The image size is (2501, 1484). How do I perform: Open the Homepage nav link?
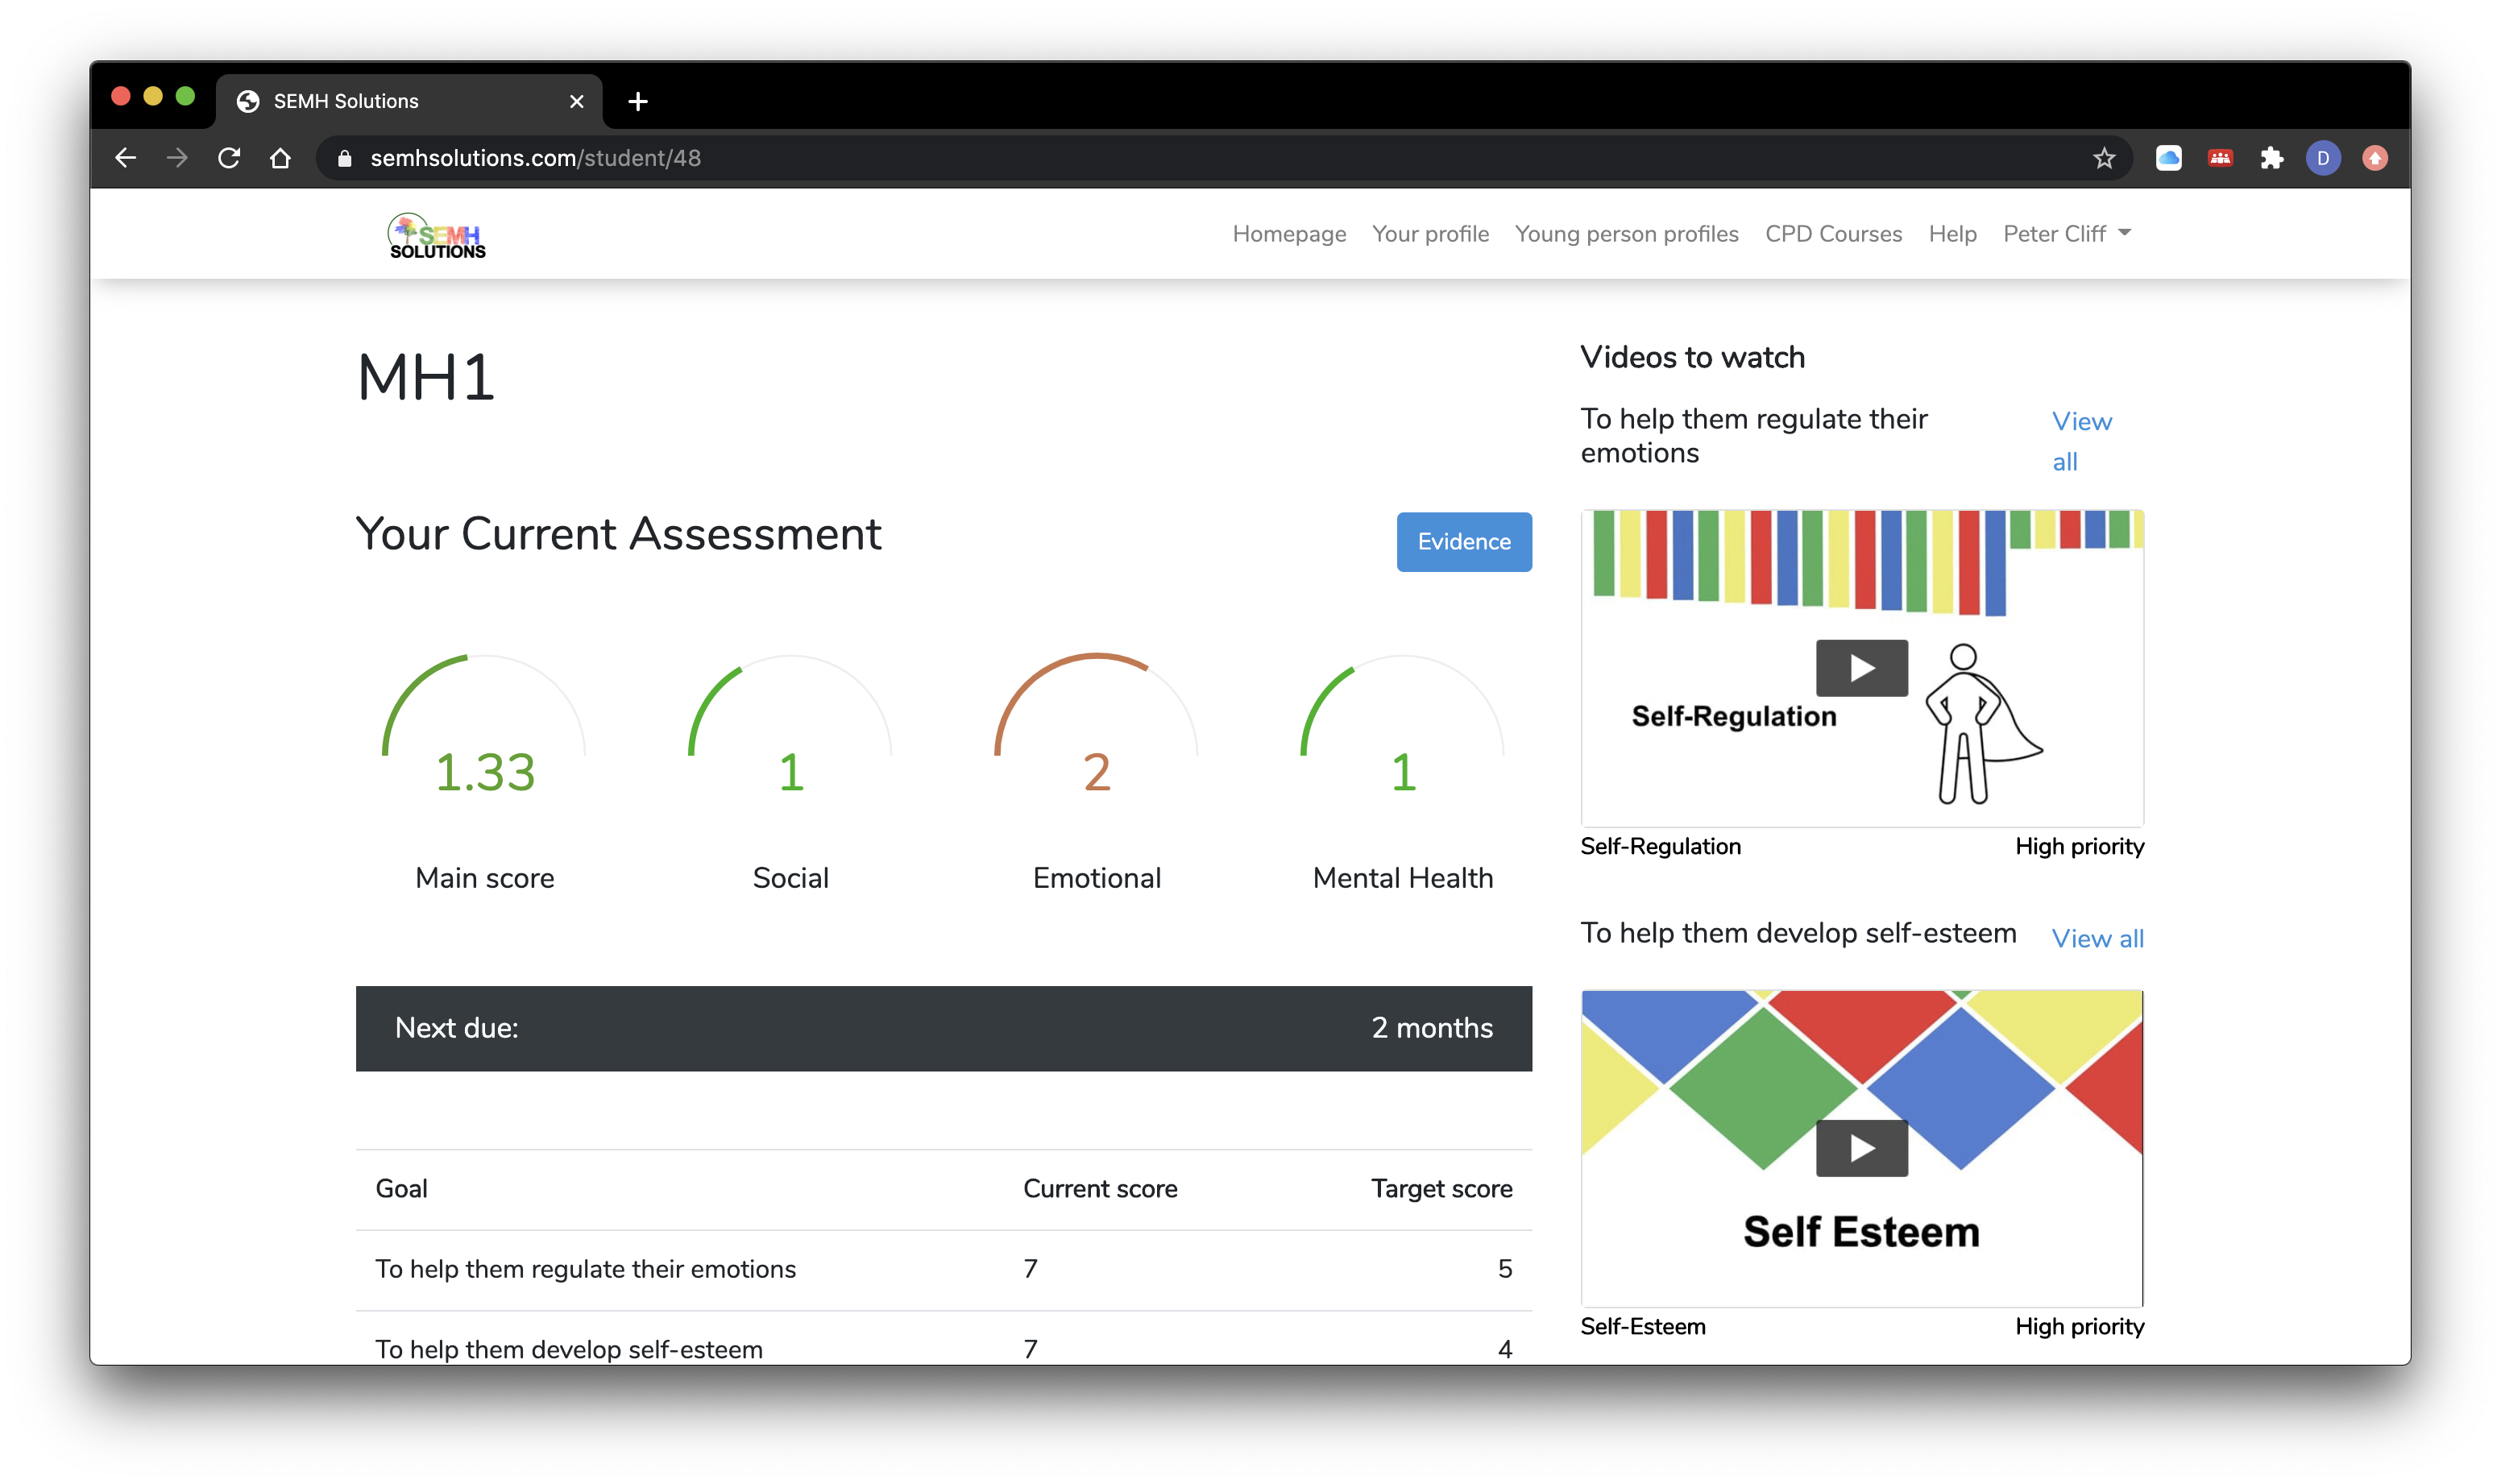(1288, 234)
